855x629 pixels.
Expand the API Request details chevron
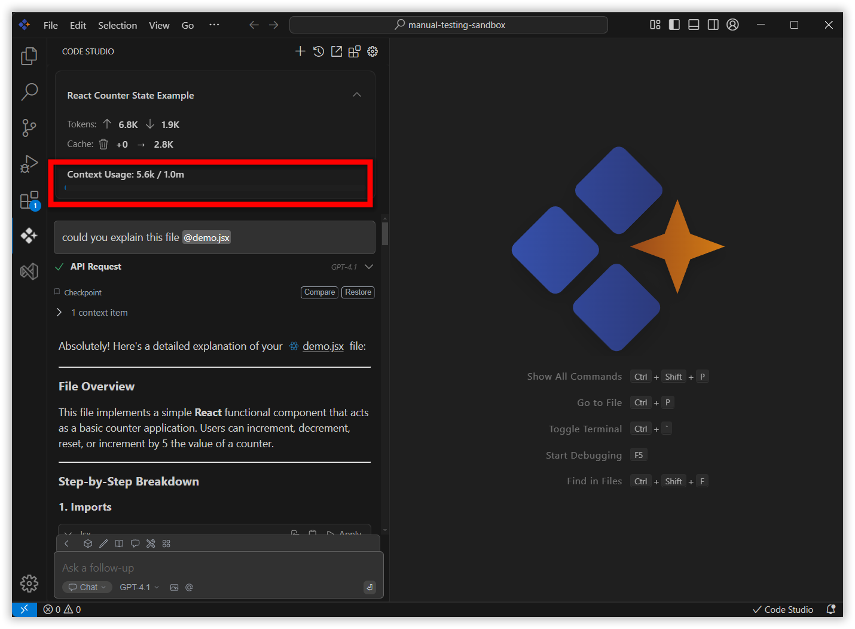pos(369,267)
